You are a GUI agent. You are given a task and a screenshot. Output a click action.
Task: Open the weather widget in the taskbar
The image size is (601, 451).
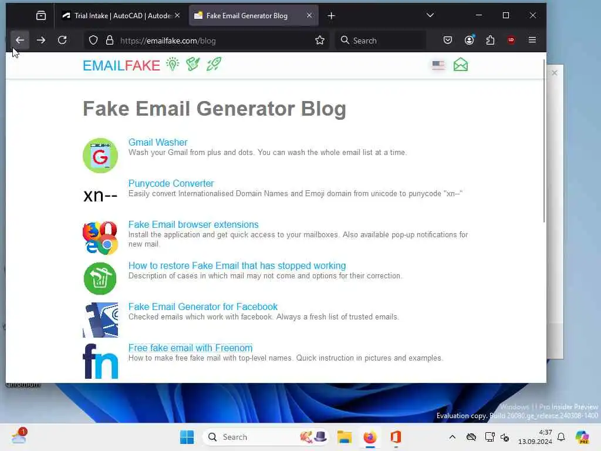tap(19, 436)
